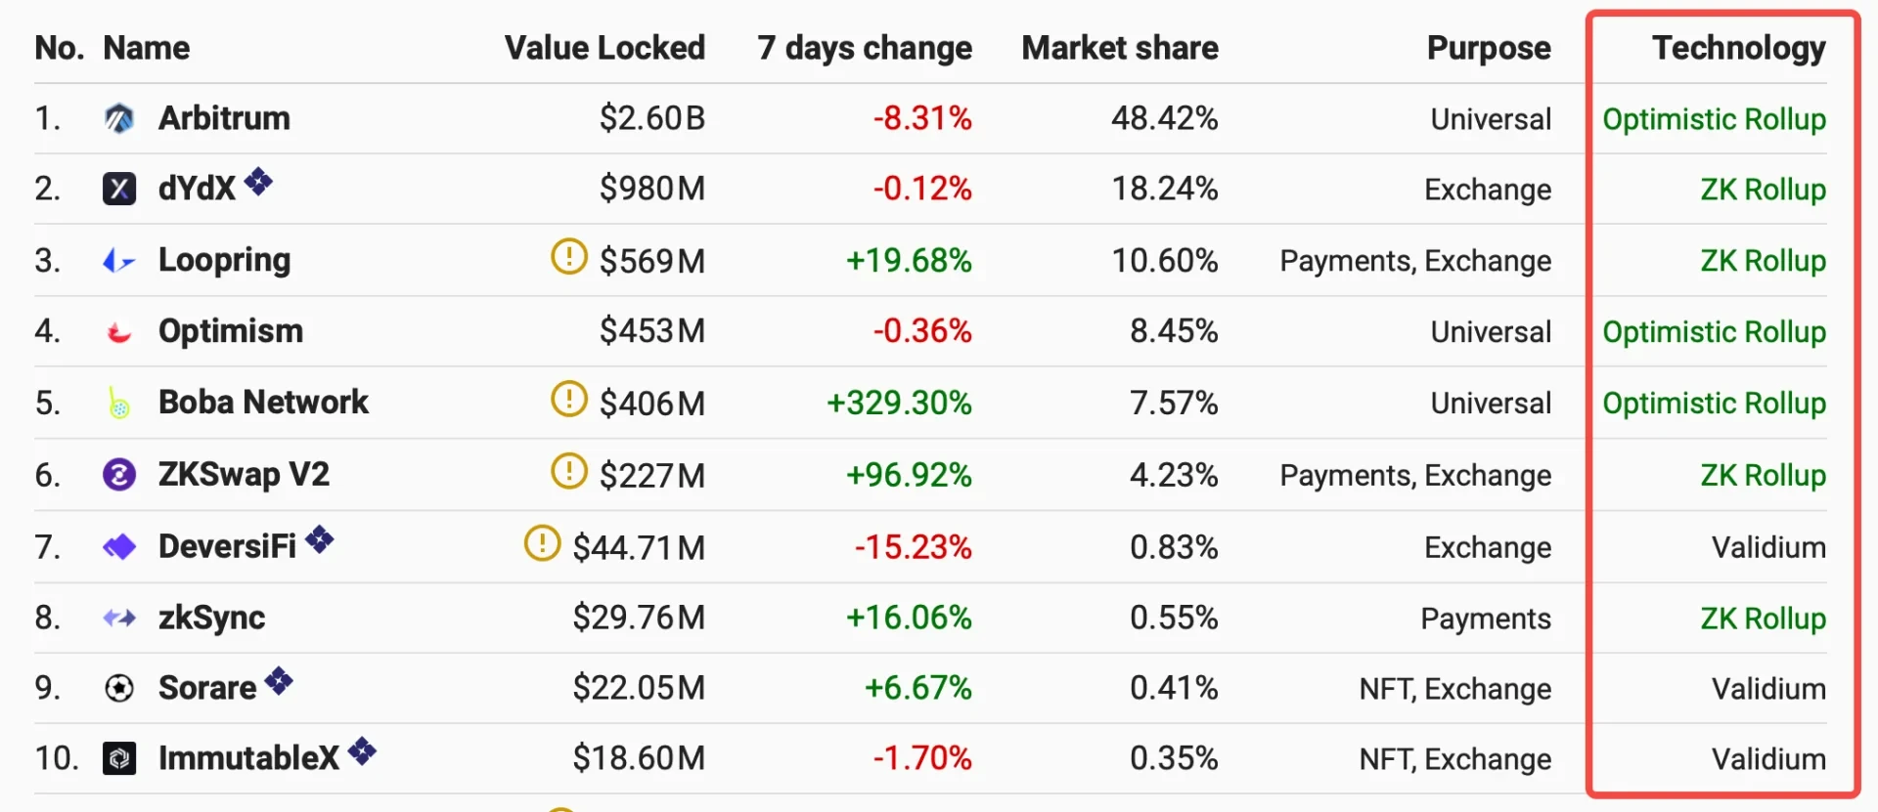This screenshot has height=812, width=1878.
Task: Click the Loopring logo icon
Action: (x=119, y=261)
